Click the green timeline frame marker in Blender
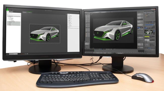The height and width of the screenshot is (91, 164). 94,51
